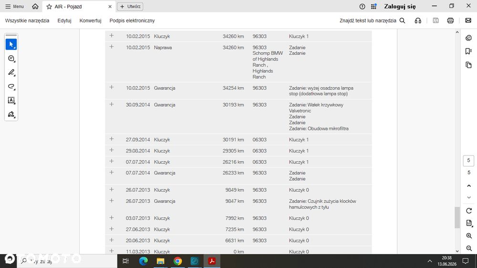Expand the 10.02.2015 Naprawa row

[112, 47]
